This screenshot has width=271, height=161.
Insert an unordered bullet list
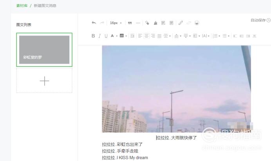(x=224, y=36)
